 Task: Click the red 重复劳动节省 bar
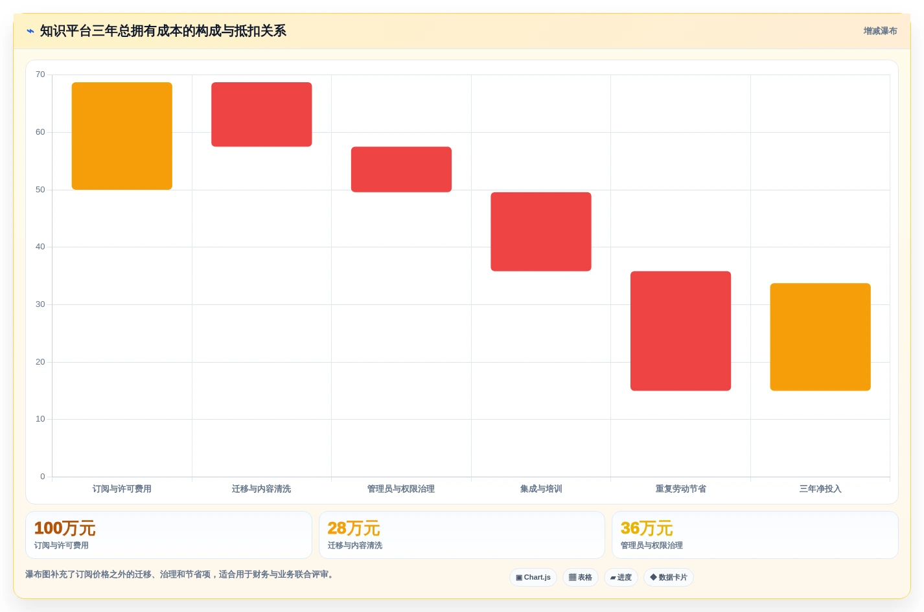click(x=680, y=331)
